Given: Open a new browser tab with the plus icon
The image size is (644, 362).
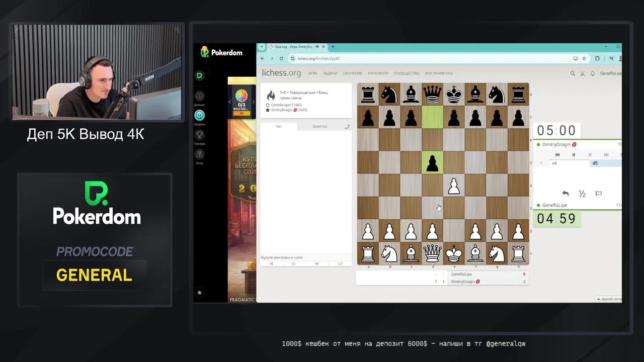Looking at the screenshot, I should [x=333, y=47].
